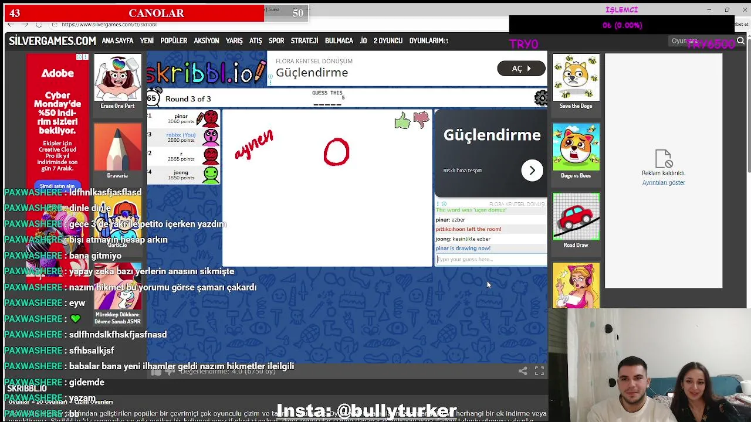Open the YENİ menu item
Image resolution: width=751 pixels, height=422 pixels.
pos(147,41)
